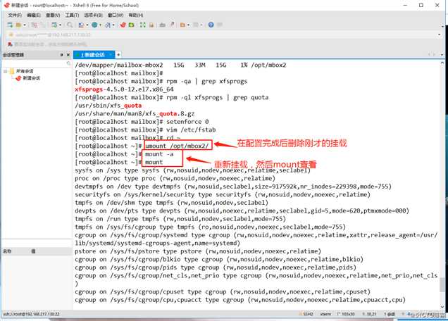The image size is (448, 321).
Task: Click the terminal scrollbar down arrow
Action: (442, 307)
